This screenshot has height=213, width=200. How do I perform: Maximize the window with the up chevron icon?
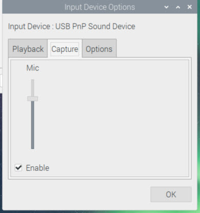pyautogui.click(x=178, y=7)
